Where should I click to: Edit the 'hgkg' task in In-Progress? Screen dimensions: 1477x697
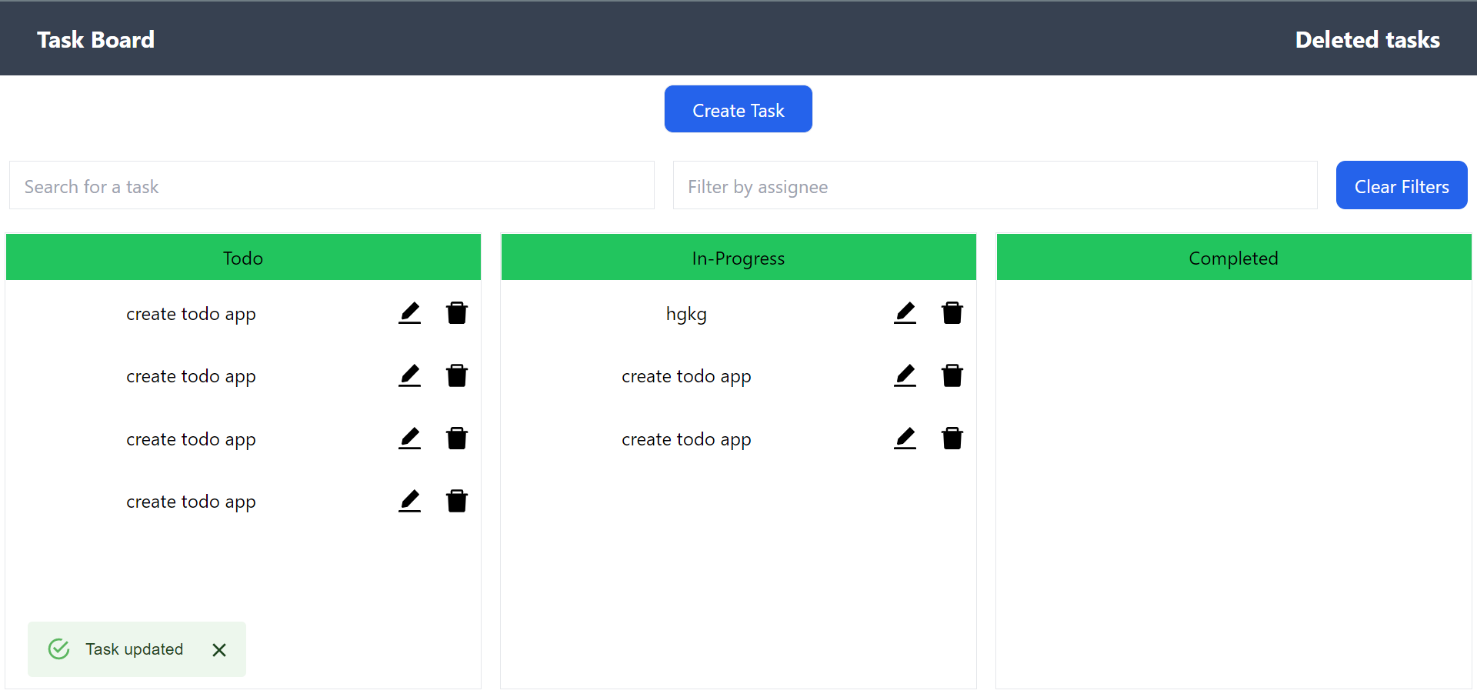[905, 312]
